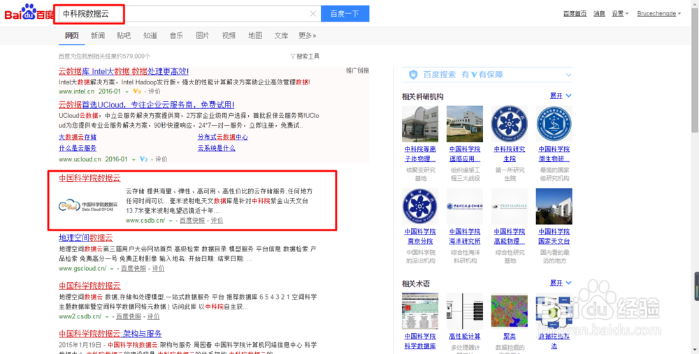This screenshot has height=354, width=699.
Task: Expand arrow next to www.intel.cn date
Action: 127,91
